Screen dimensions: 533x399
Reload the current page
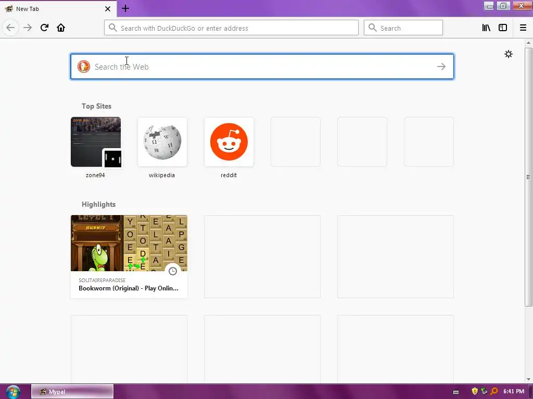(x=45, y=28)
